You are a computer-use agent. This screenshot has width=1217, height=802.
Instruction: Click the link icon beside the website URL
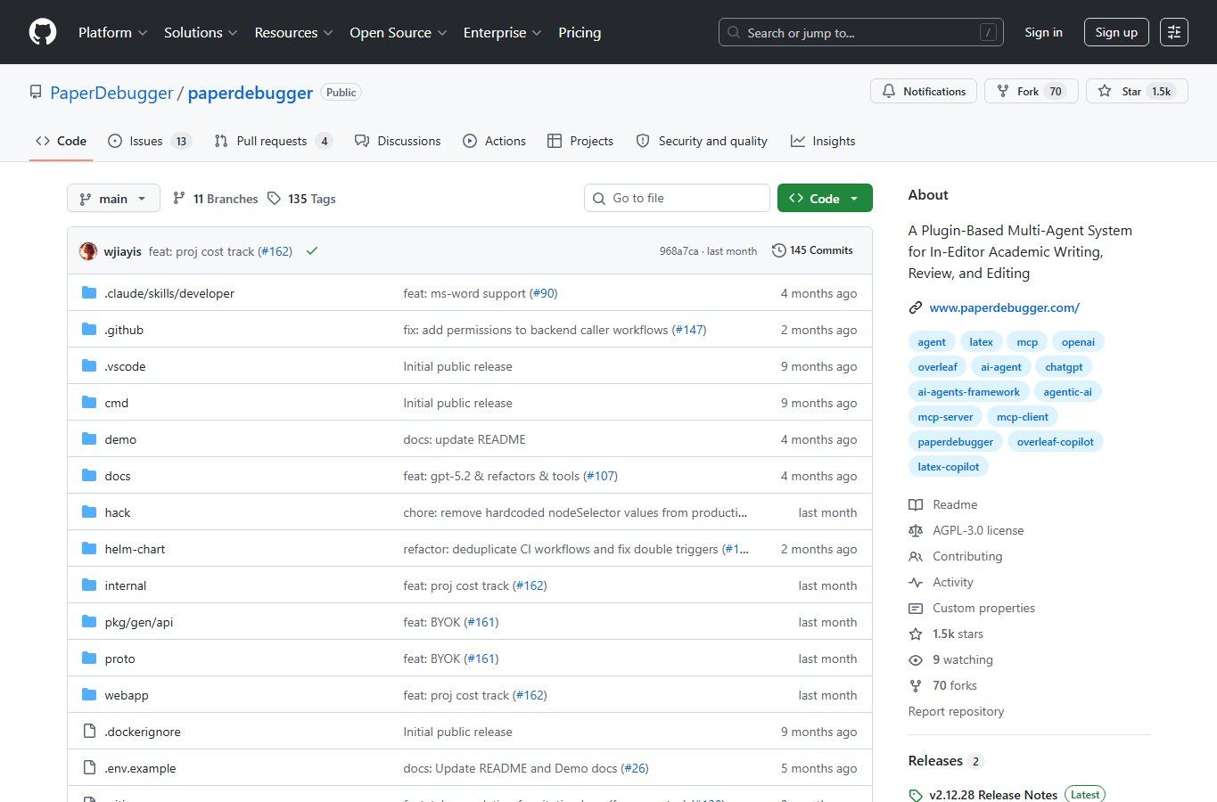pyautogui.click(x=916, y=307)
